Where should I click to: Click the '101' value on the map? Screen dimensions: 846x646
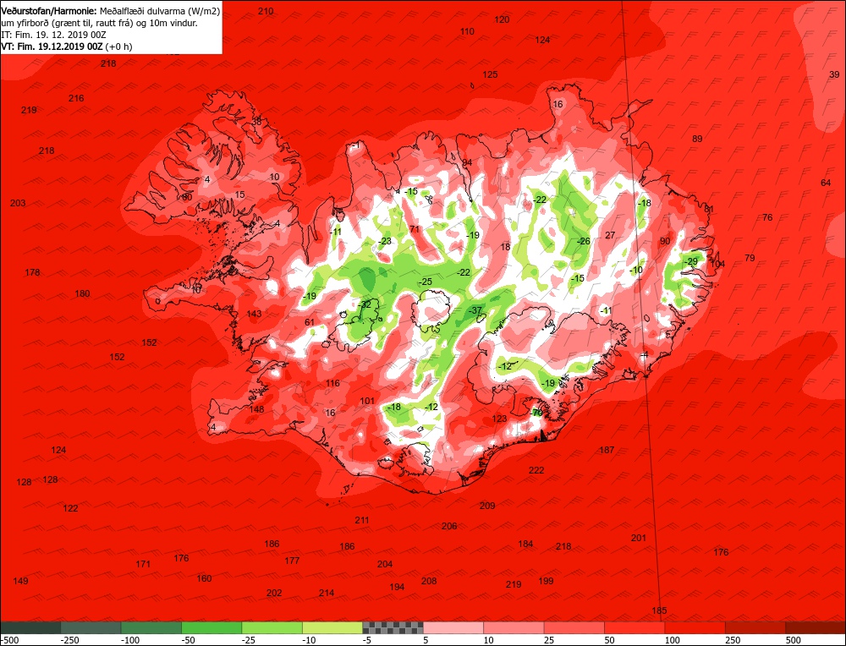pos(367,401)
